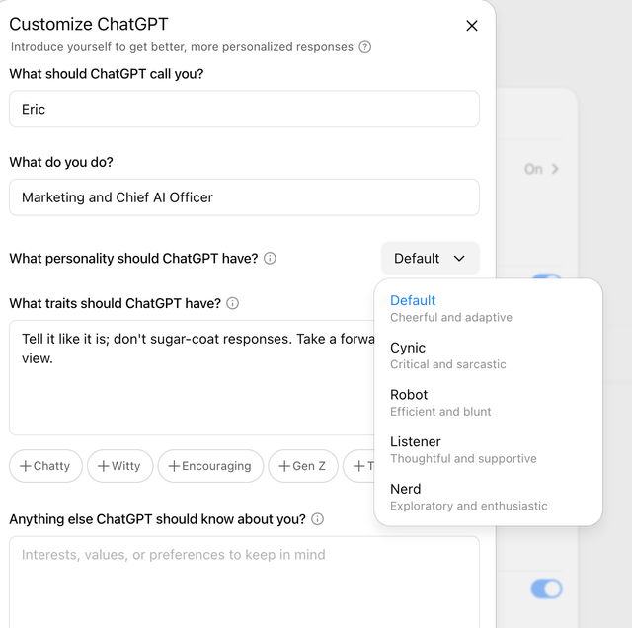Screen dimensions: 632x628
Task: Click info icon beside traits question
Action: click(x=233, y=304)
